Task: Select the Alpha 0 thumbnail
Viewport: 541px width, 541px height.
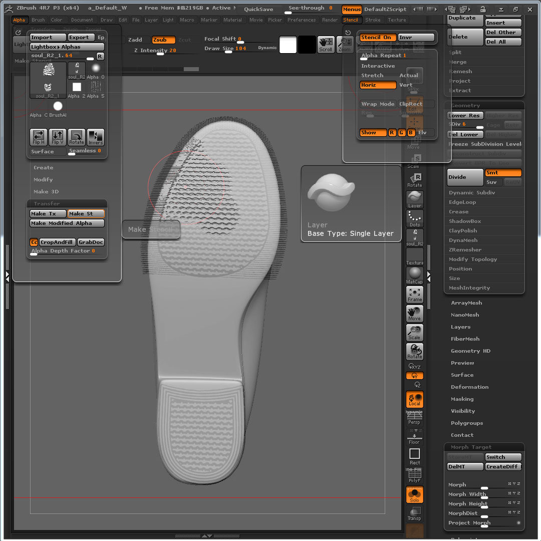Action: (96, 71)
